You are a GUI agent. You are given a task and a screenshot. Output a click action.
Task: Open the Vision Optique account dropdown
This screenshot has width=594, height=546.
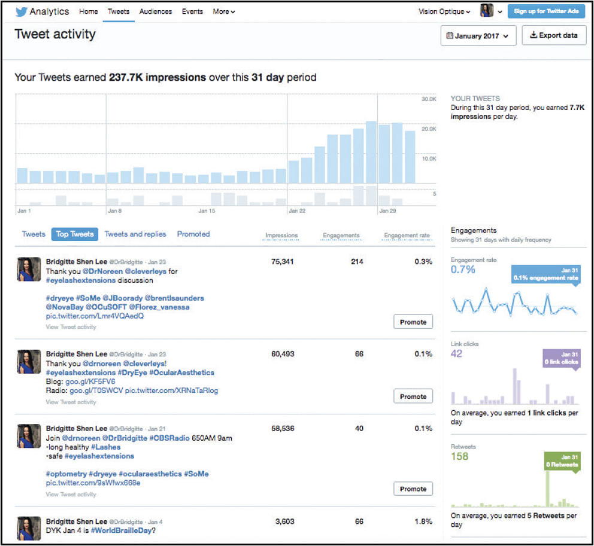(443, 11)
